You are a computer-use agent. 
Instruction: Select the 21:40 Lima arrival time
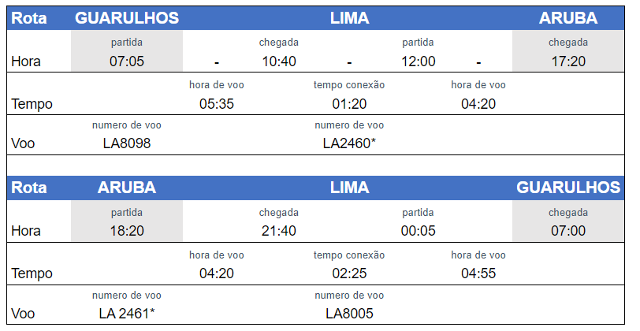(x=278, y=232)
